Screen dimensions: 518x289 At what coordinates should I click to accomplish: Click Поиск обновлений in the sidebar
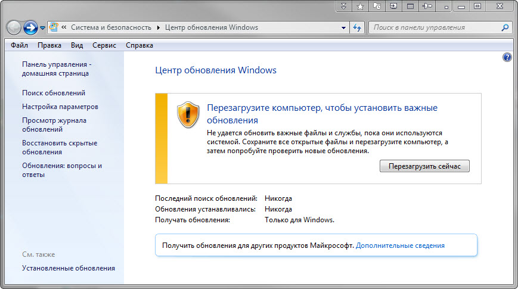(x=54, y=93)
